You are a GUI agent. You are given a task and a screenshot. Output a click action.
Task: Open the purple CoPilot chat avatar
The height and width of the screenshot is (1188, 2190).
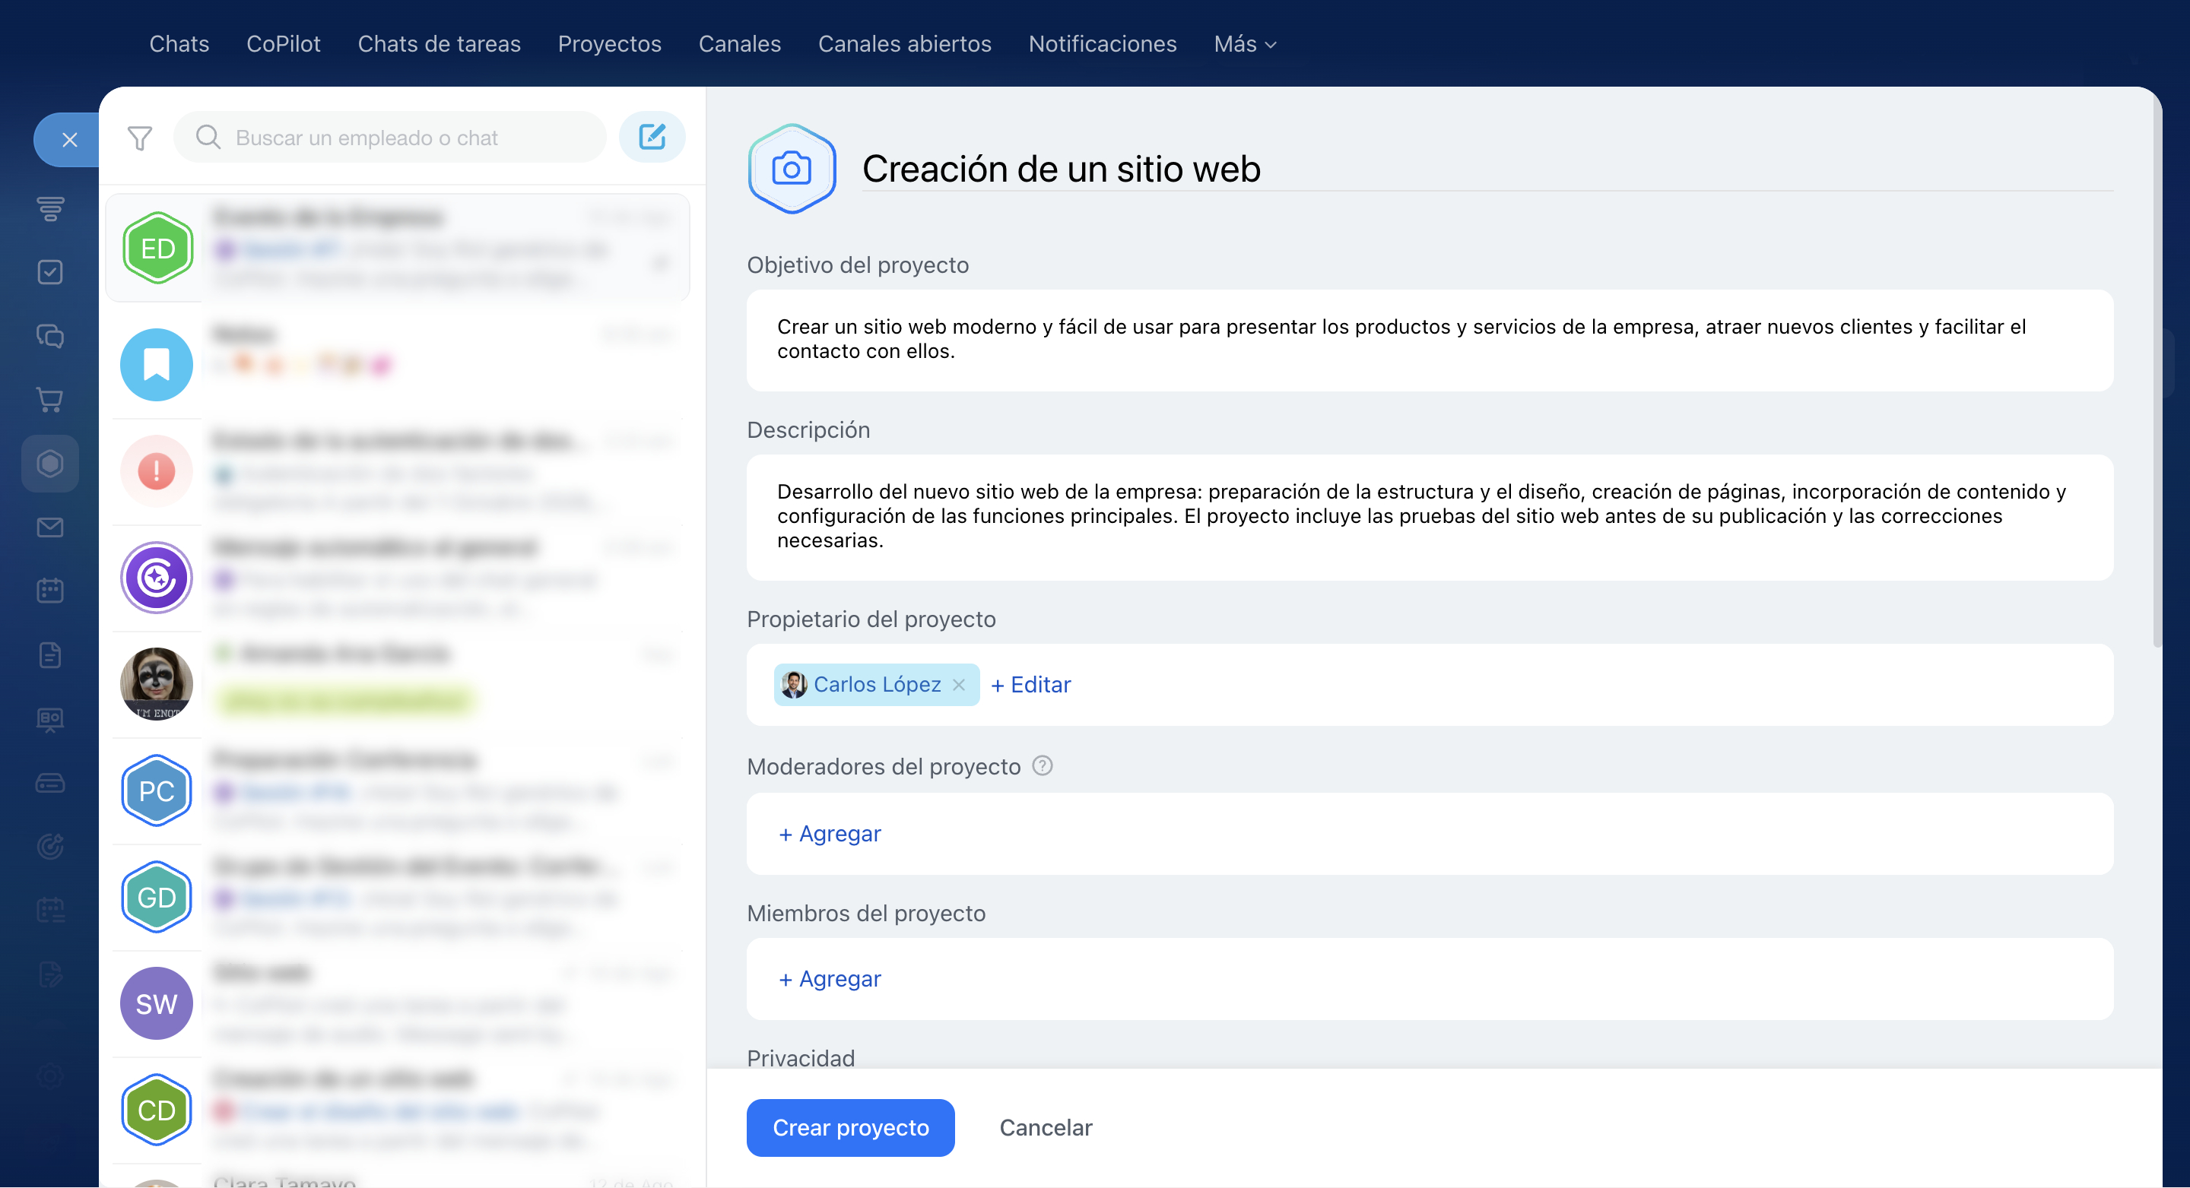click(x=157, y=578)
